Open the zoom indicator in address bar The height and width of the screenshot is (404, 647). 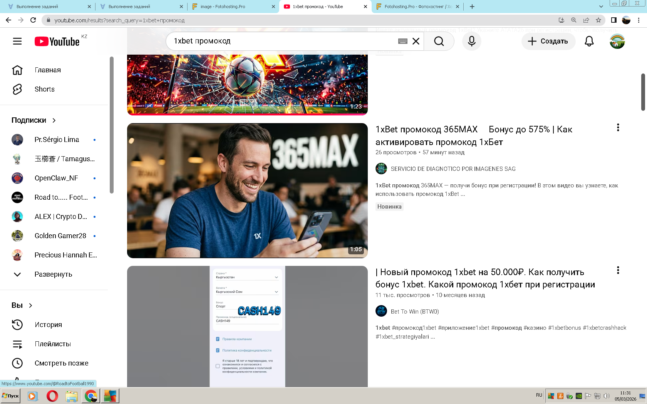pyautogui.click(x=574, y=20)
